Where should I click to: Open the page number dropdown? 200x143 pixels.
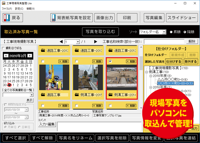78,42
